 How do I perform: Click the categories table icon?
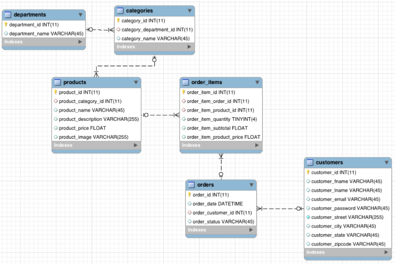[x=120, y=11]
